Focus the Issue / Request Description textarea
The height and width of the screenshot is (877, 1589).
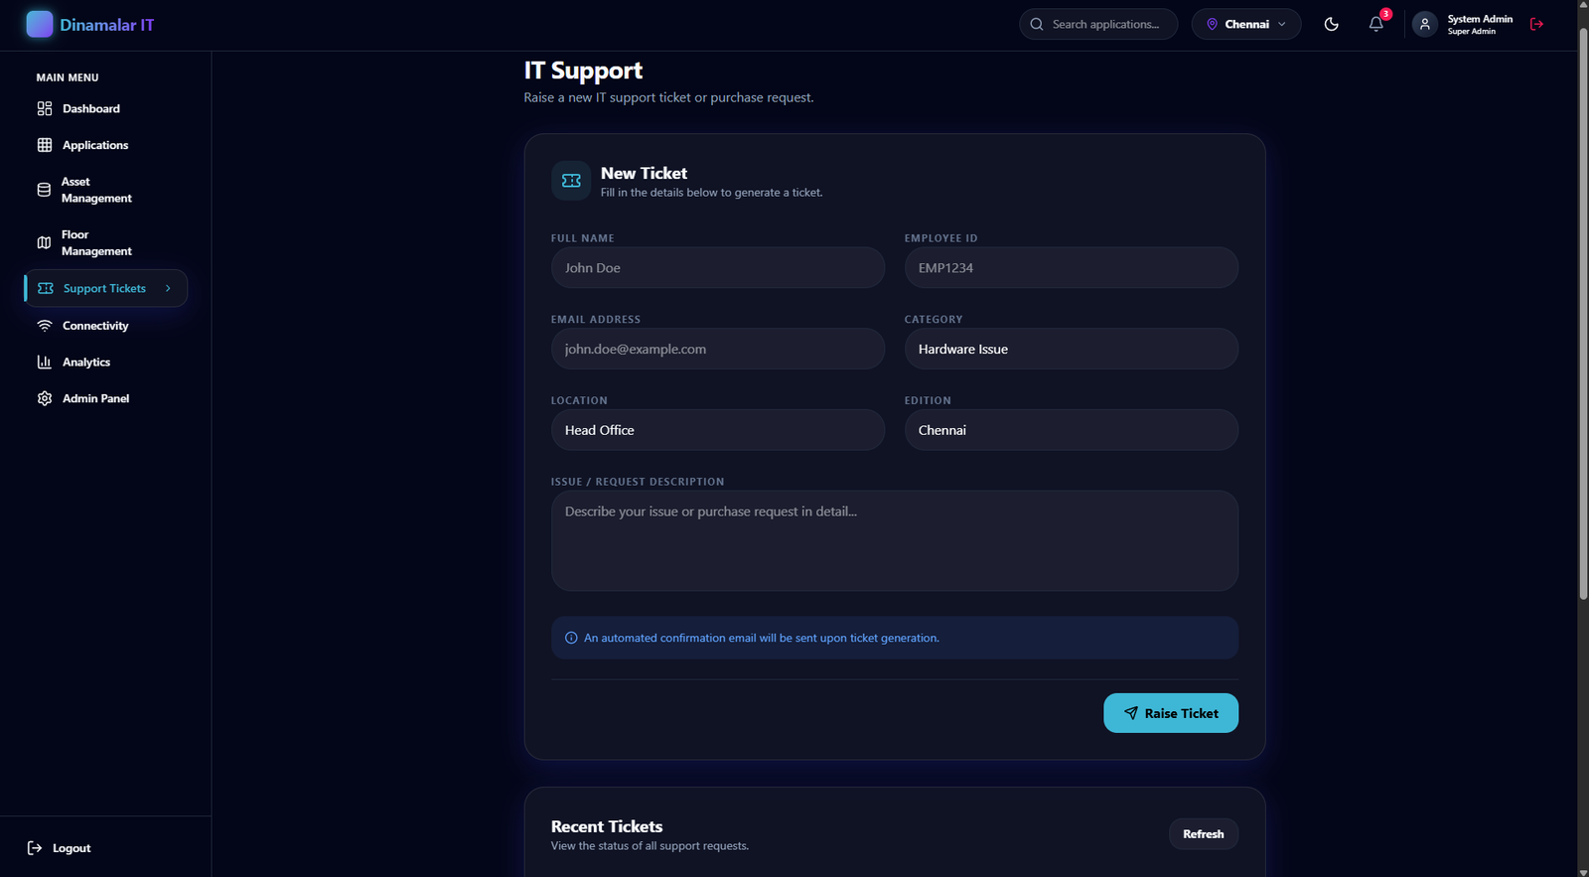pyautogui.click(x=895, y=541)
